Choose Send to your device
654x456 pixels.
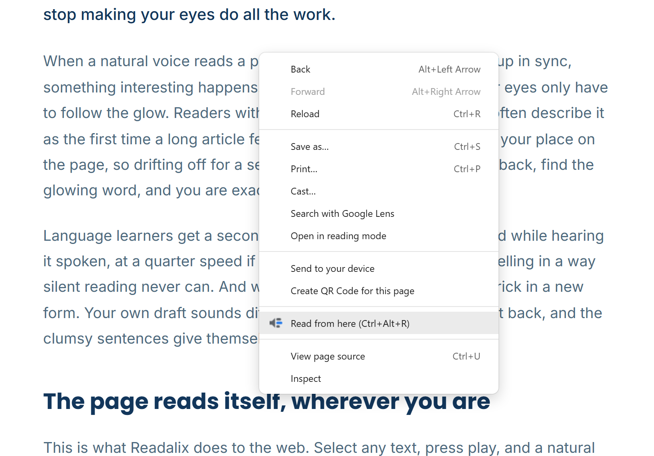[379, 269]
